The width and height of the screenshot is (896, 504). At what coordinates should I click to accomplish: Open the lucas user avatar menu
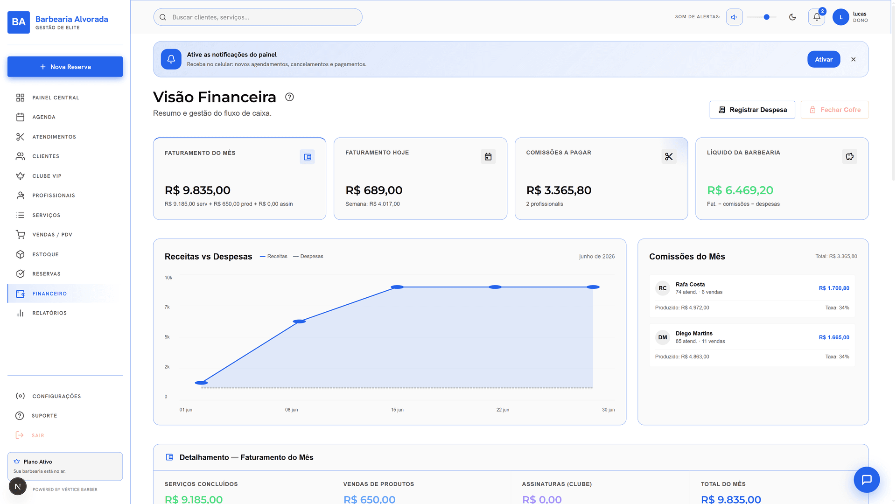(x=841, y=17)
